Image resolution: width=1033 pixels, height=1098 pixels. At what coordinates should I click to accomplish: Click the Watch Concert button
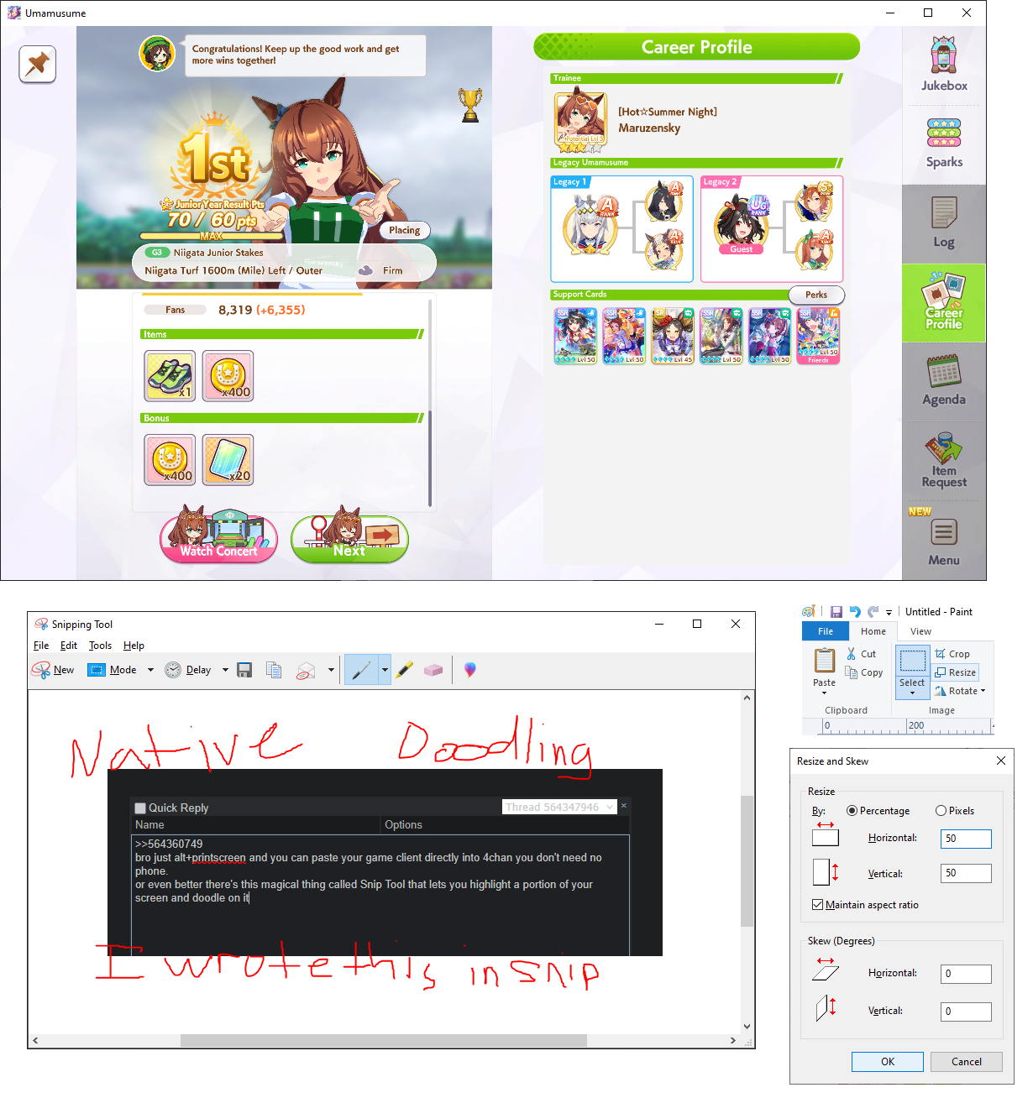click(218, 538)
